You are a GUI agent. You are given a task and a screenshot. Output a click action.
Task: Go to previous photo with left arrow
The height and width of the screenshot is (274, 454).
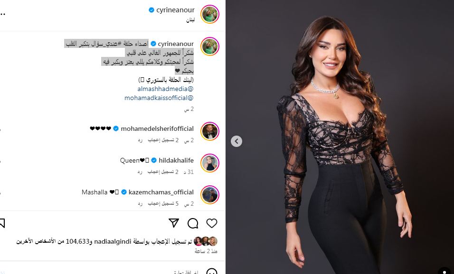click(x=236, y=141)
